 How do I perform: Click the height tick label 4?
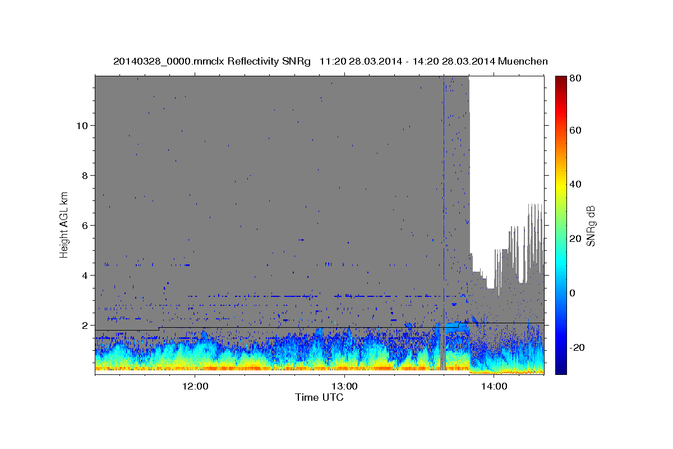tap(86, 275)
